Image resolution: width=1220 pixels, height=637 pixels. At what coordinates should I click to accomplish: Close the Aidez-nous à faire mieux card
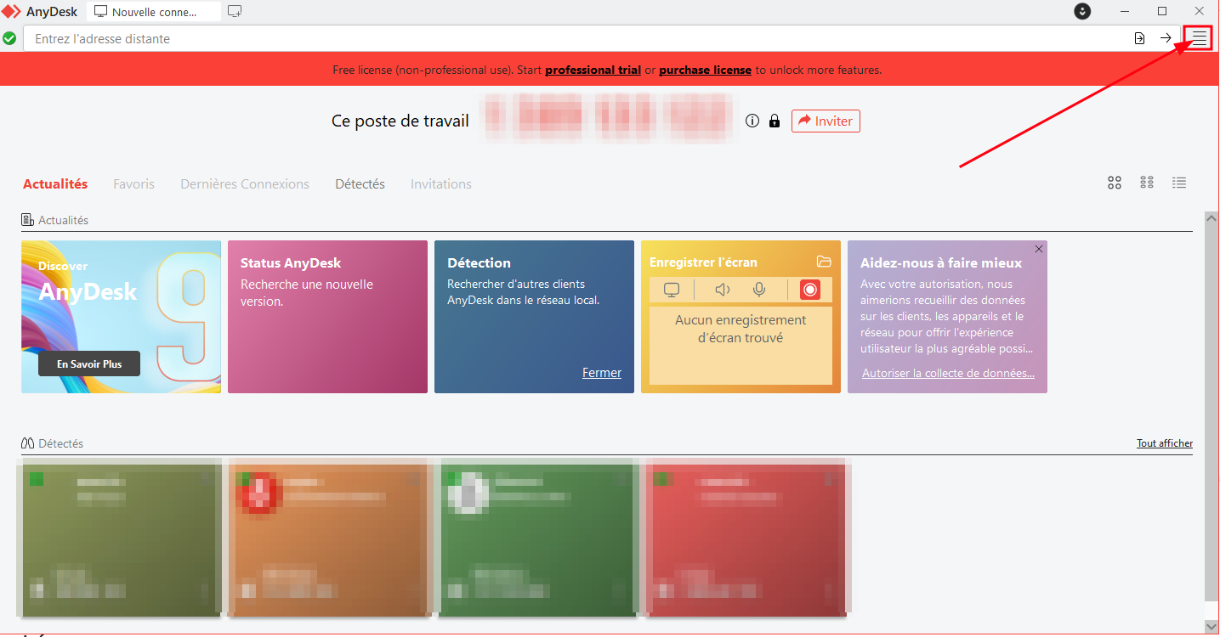pos(1038,249)
